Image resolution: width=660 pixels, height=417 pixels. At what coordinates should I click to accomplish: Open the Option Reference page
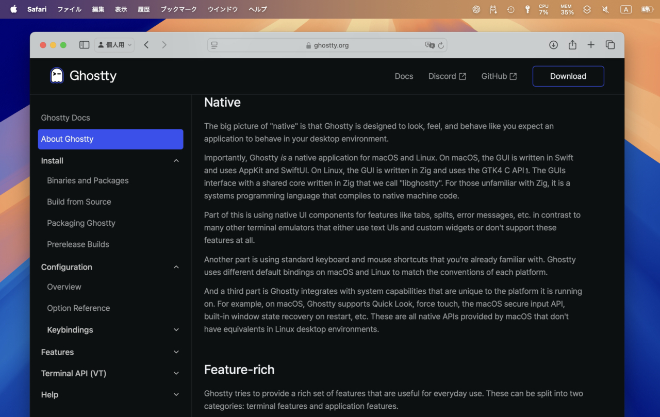pos(78,308)
